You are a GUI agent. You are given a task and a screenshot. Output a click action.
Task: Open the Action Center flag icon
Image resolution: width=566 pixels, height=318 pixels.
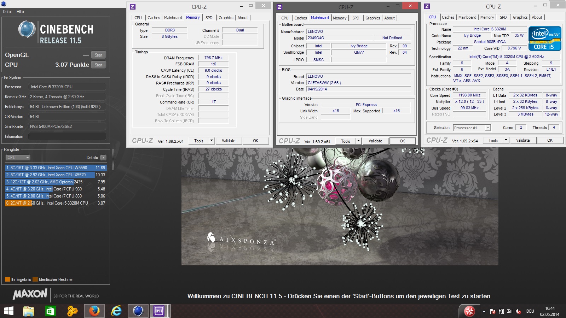coord(492,311)
